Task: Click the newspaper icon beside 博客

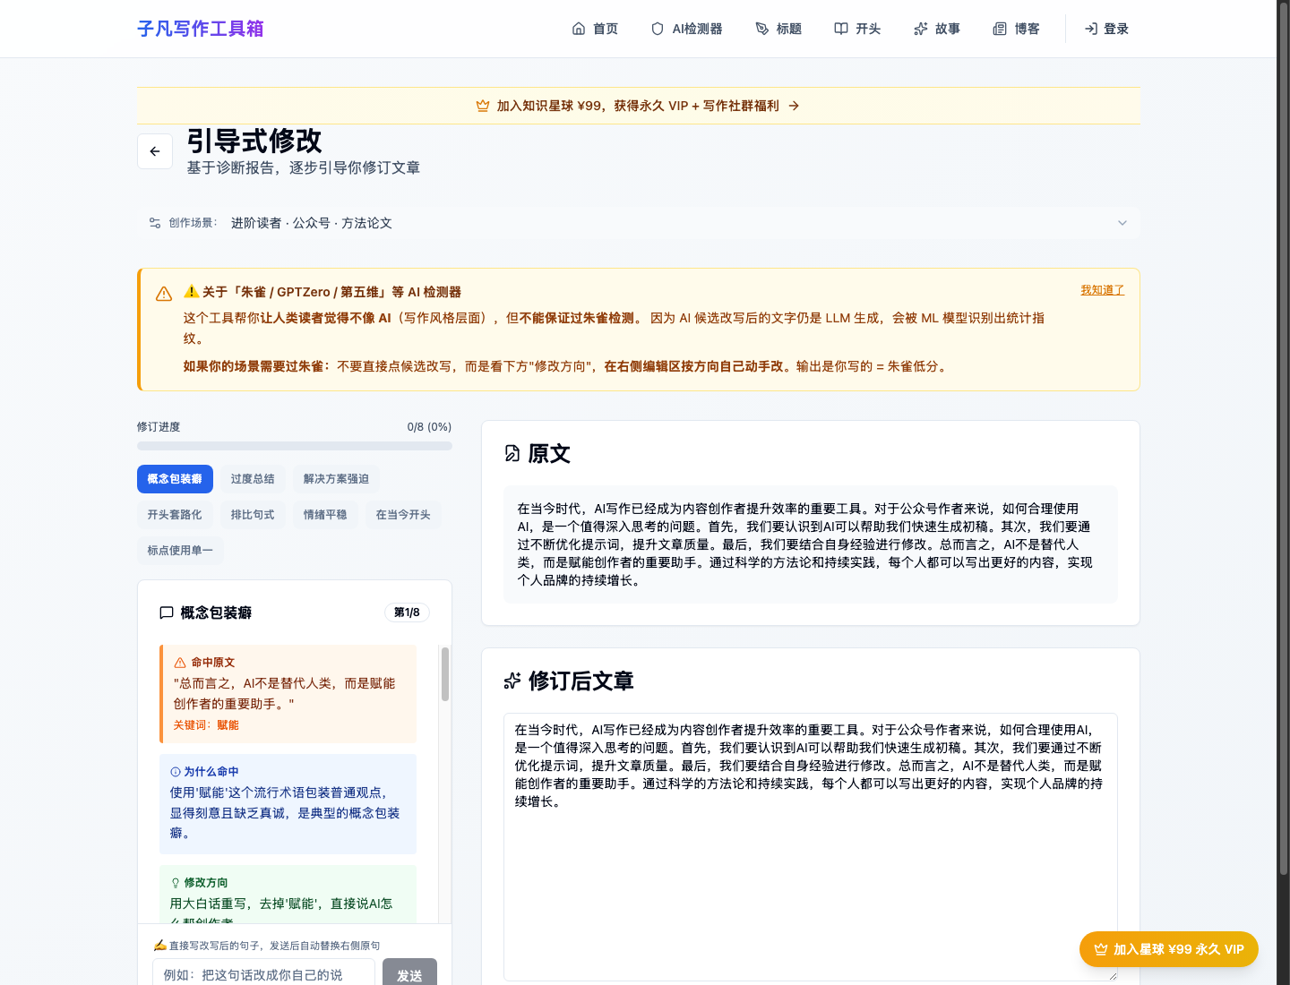Action: pyautogui.click(x=1000, y=29)
